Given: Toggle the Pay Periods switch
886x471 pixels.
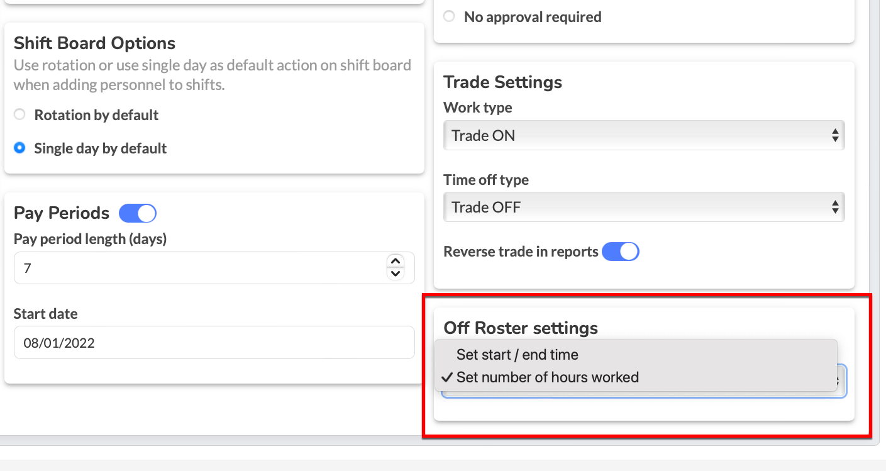Looking at the screenshot, I should click(138, 213).
